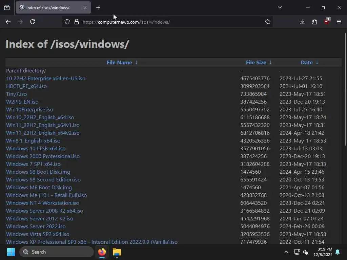This screenshot has width=347, height=260.
Task: Open the list all tabs dropdown
Action: [280, 7]
